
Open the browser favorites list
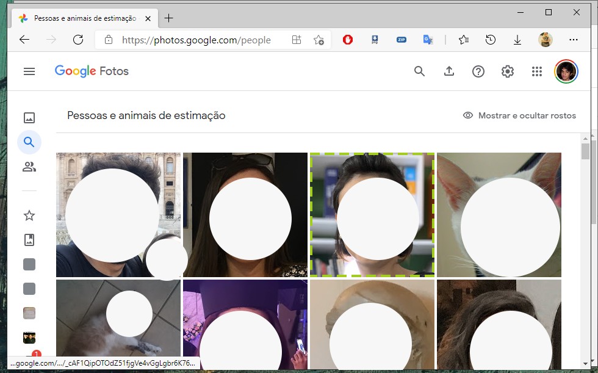tap(464, 40)
